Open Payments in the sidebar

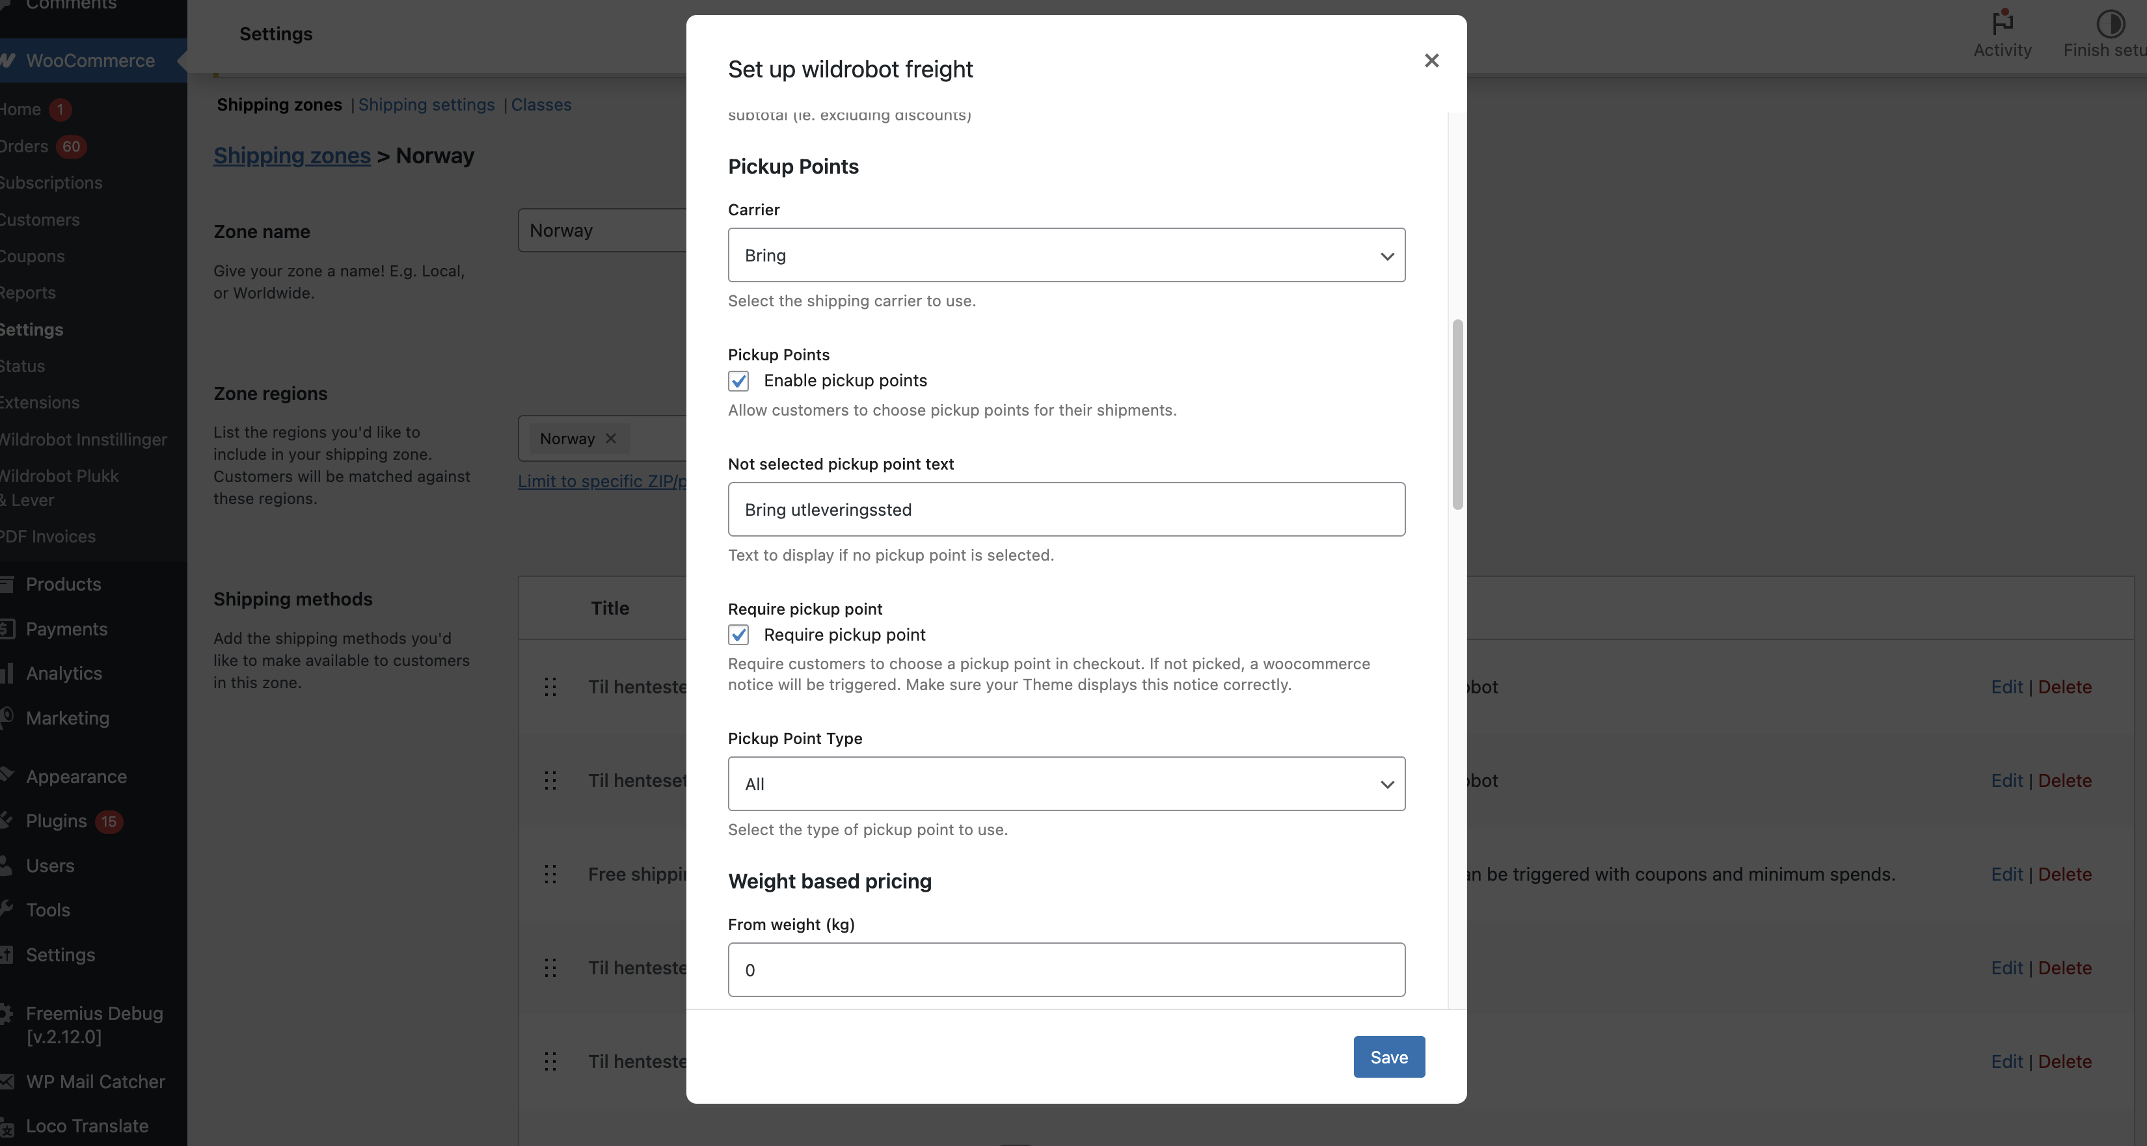[66, 629]
